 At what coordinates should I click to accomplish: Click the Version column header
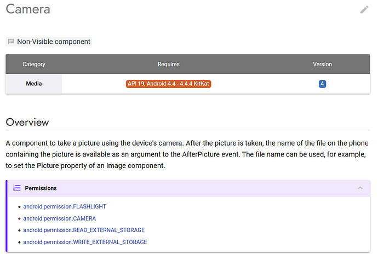click(322, 64)
